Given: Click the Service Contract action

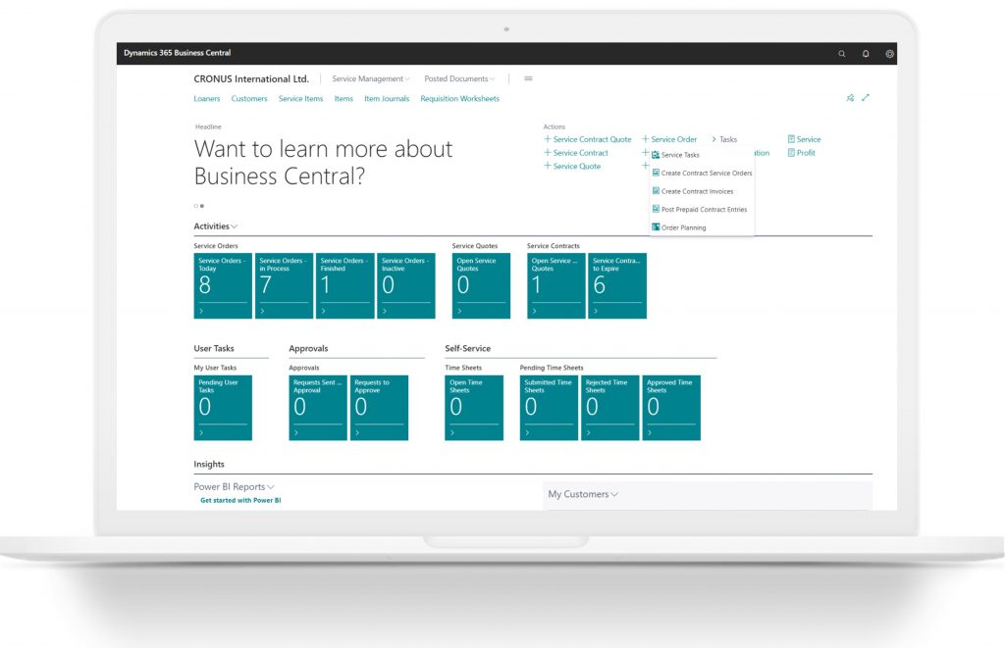Looking at the screenshot, I should point(581,152).
